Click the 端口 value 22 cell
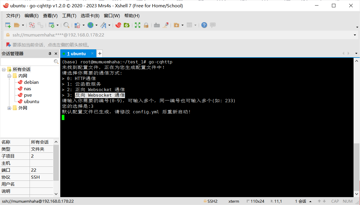The image size is (360, 205). tap(41, 170)
